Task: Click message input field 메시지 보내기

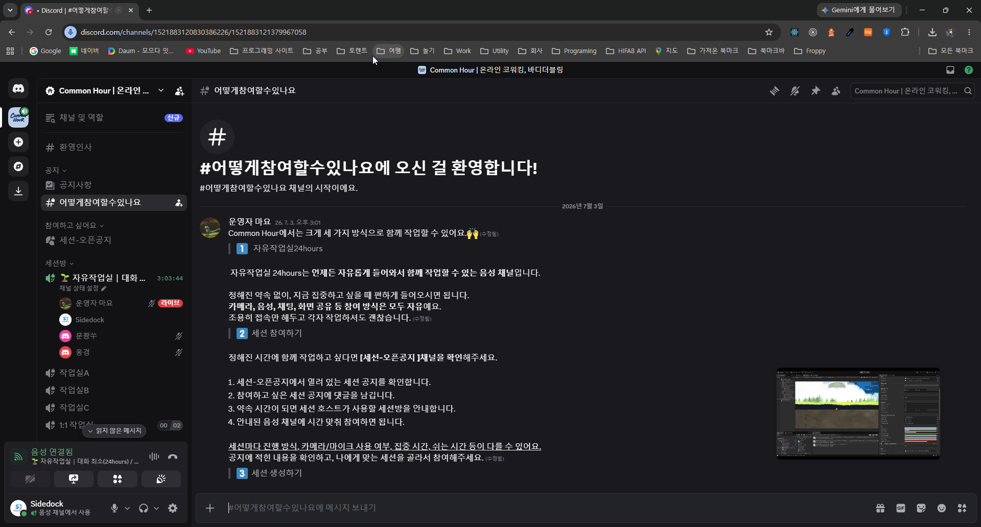Action: click(x=547, y=508)
